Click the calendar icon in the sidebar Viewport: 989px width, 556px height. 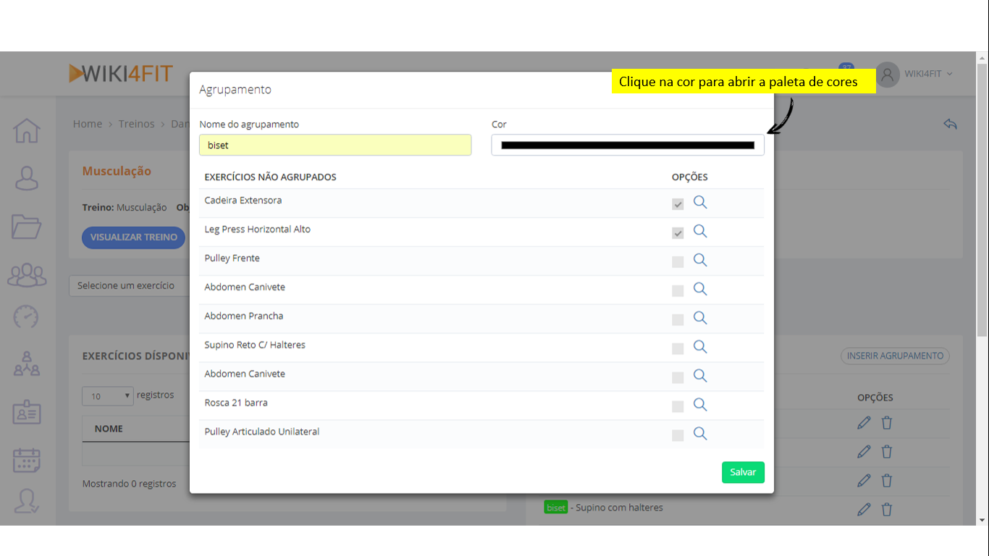coord(27,460)
